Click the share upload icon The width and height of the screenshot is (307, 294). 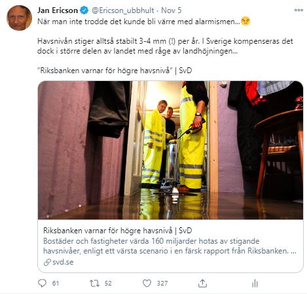(x=202, y=284)
